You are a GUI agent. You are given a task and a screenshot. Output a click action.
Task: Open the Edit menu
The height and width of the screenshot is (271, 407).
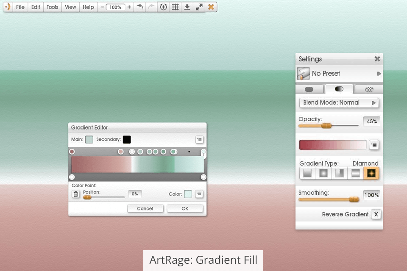(x=36, y=7)
